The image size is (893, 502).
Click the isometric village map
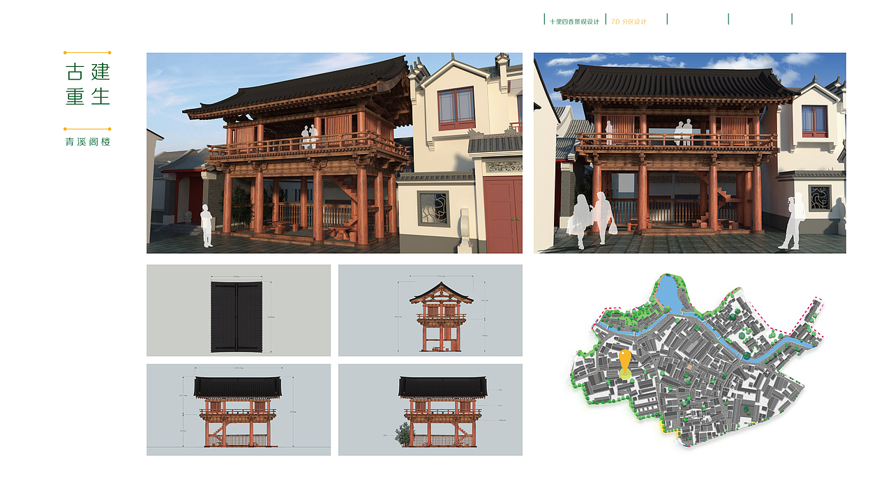[696, 360]
